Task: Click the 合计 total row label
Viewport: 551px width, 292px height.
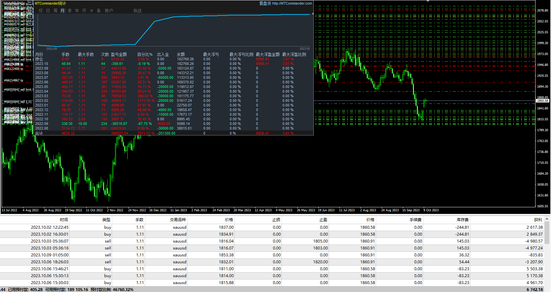Action: [39, 133]
